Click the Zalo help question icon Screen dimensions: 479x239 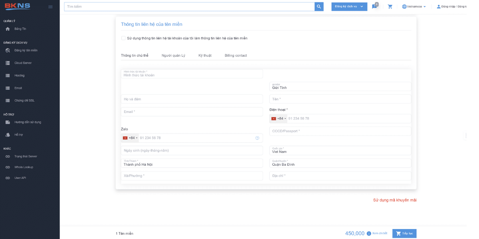pyautogui.click(x=257, y=138)
